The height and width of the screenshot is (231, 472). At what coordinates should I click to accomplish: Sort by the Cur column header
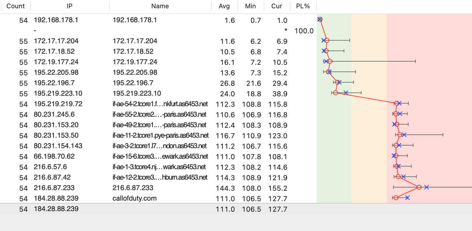pos(277,6)
